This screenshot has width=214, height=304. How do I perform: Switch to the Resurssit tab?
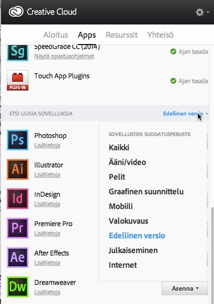(121, 35)
